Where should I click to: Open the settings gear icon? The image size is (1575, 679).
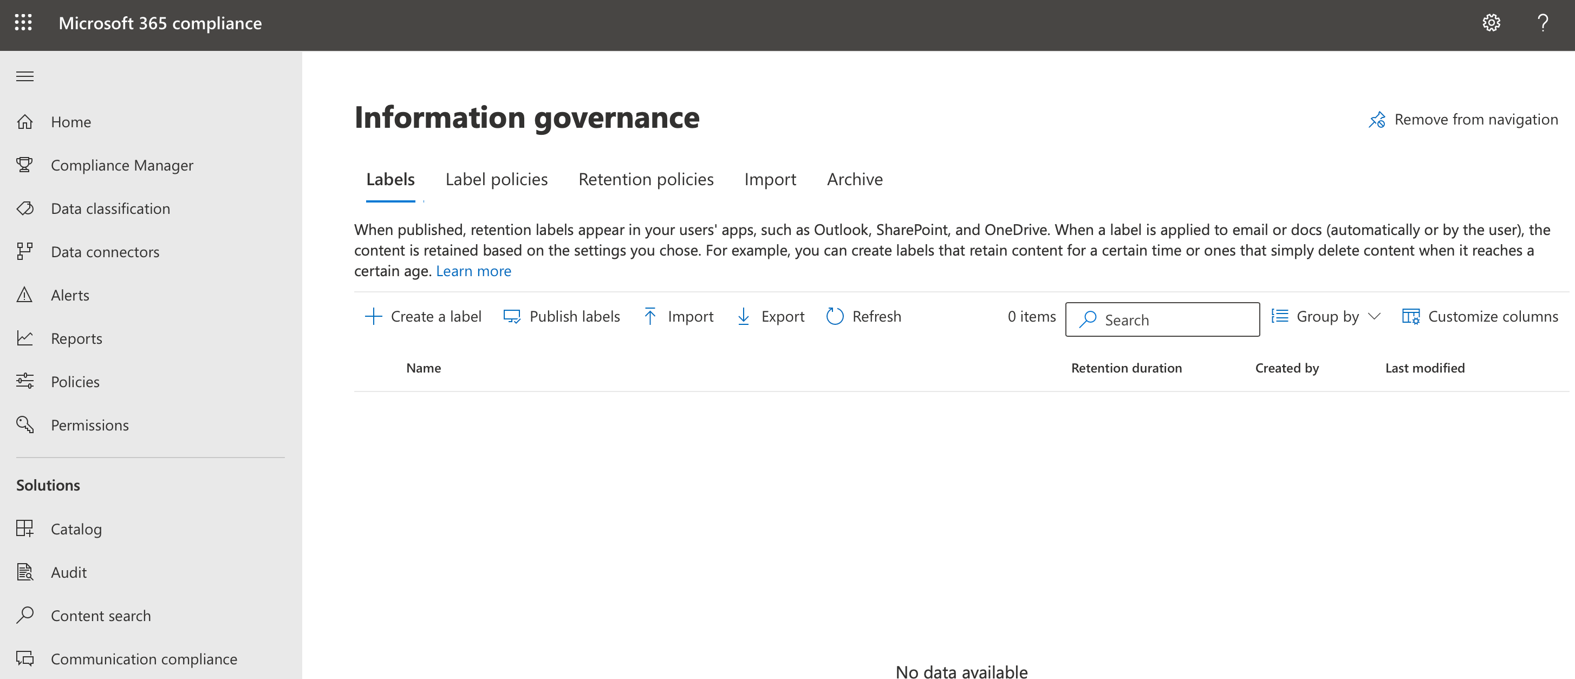click(1491, 23)
